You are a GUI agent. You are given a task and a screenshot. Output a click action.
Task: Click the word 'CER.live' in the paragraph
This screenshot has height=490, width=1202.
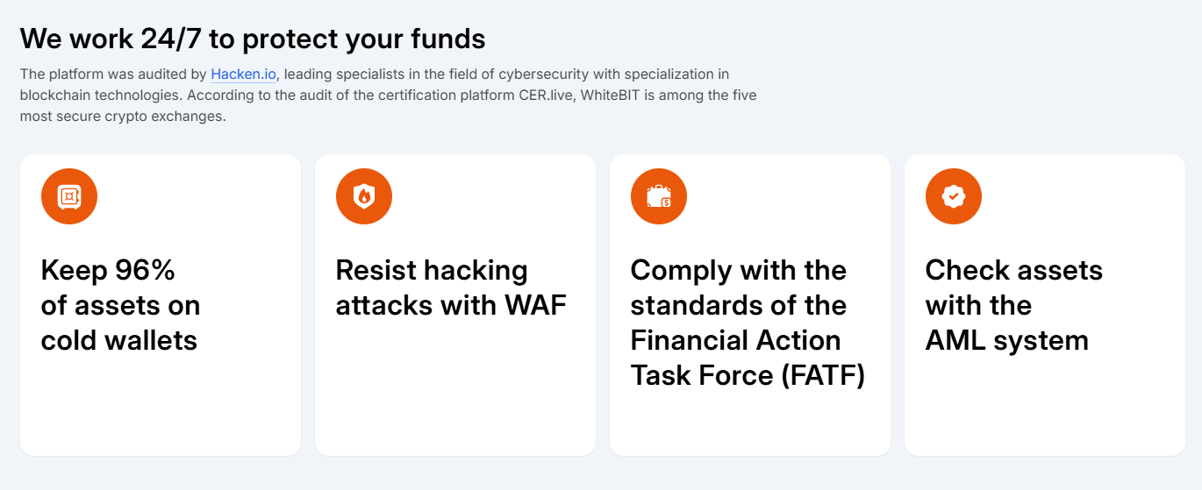[547, 95]
